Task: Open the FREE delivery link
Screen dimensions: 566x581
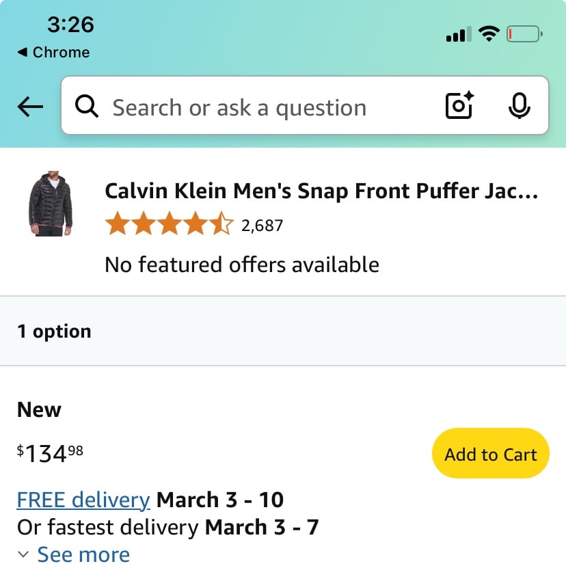Action: click(83, 500)
